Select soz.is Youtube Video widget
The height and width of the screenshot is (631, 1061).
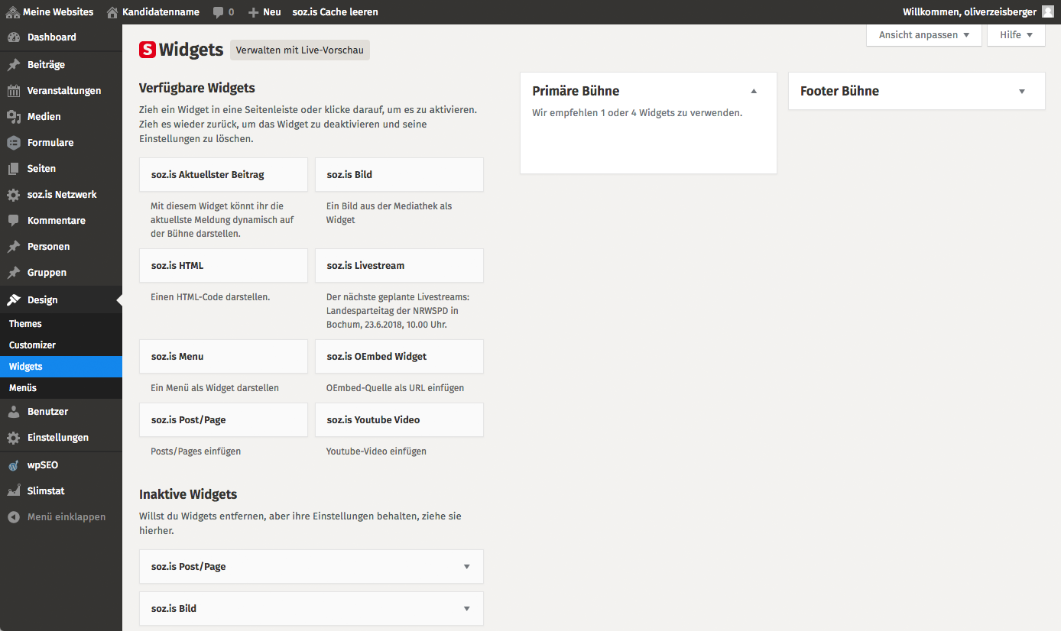tap(399, 420)
